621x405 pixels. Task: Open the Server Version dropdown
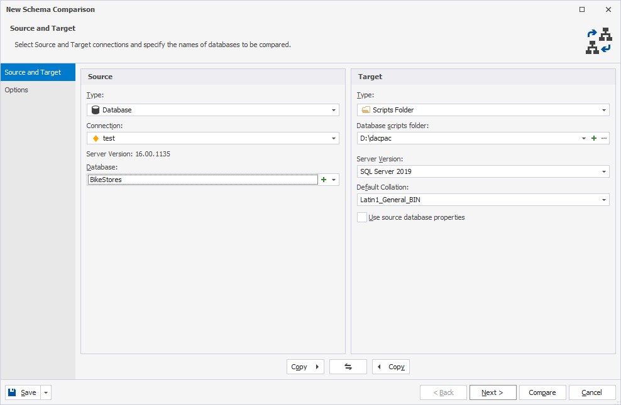click(x=483, y=171)
